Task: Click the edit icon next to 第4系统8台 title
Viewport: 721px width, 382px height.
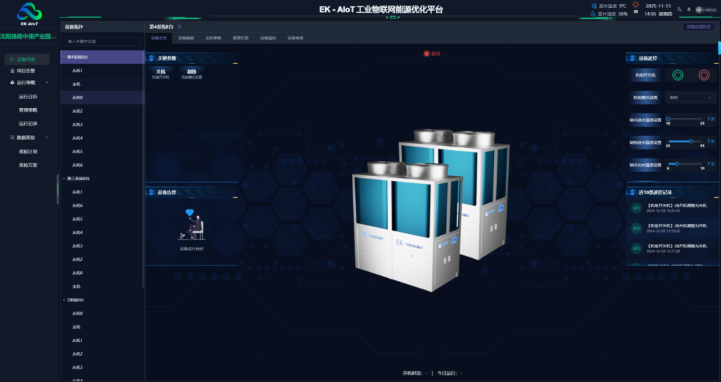Action: [x=179, y=27]
